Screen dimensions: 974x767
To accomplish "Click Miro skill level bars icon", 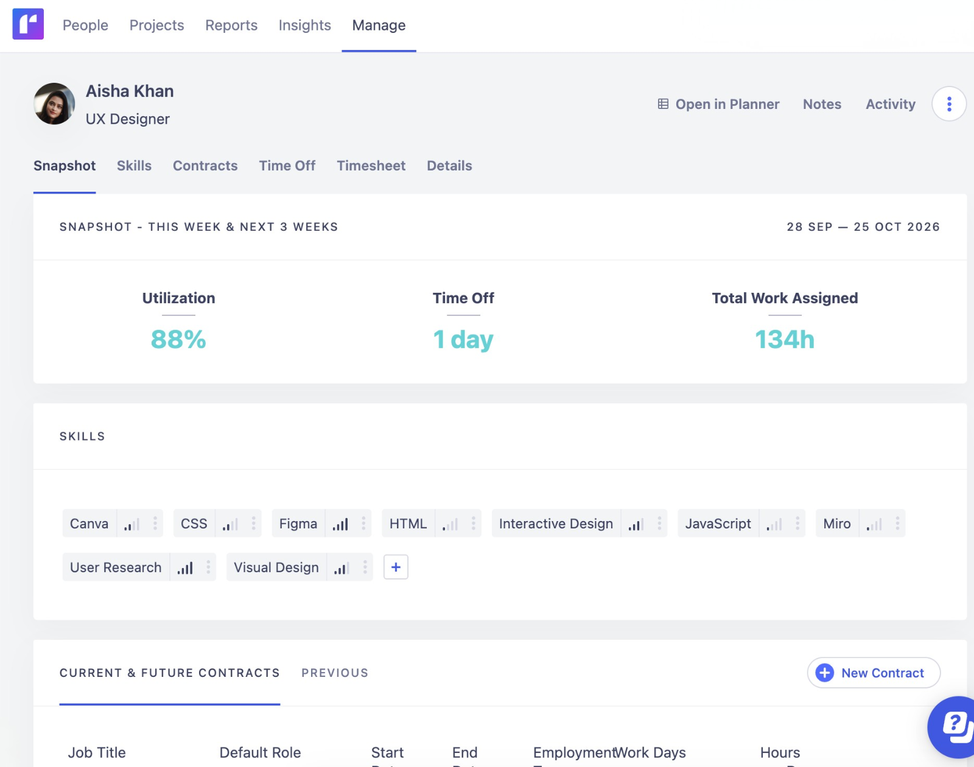I will tap(874, 524).
